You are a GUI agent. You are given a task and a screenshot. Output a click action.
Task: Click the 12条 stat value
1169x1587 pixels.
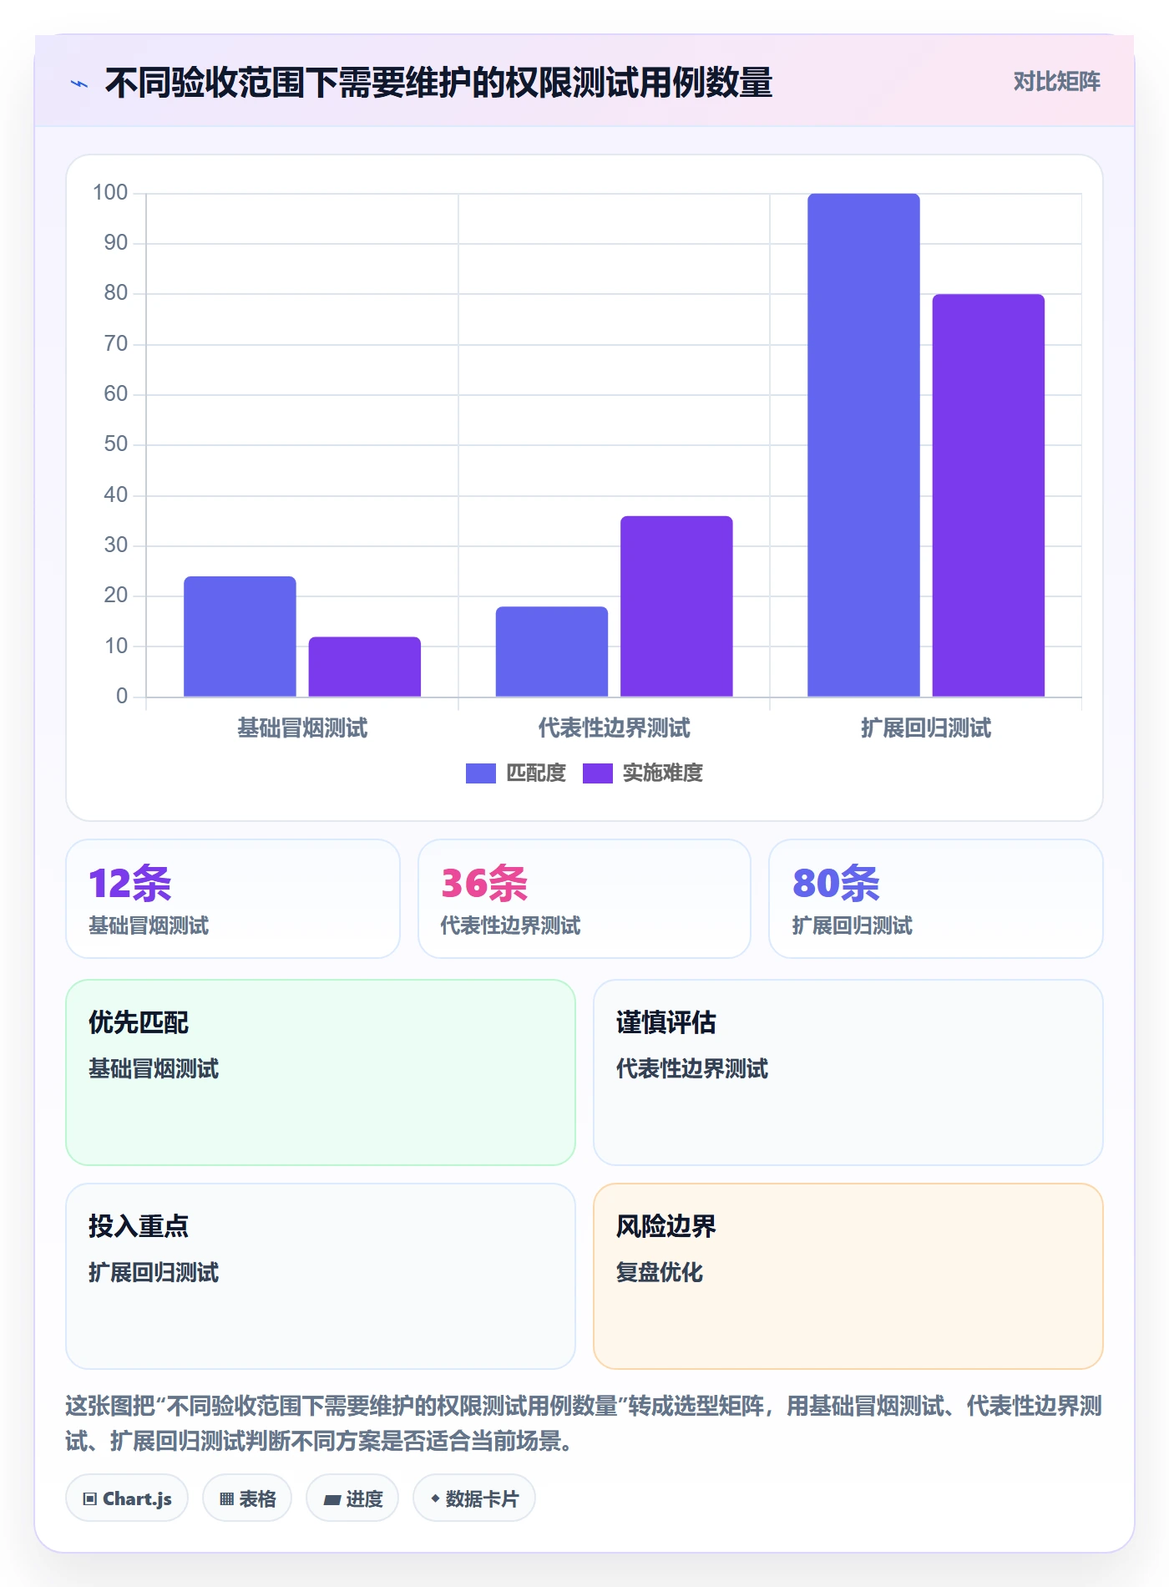130,884
